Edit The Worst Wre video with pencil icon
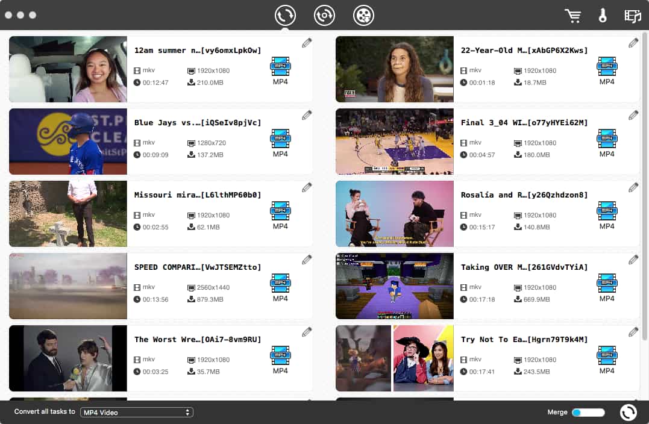Image resolution: width=649 pixels, height=424 pixels. point(307,332)
